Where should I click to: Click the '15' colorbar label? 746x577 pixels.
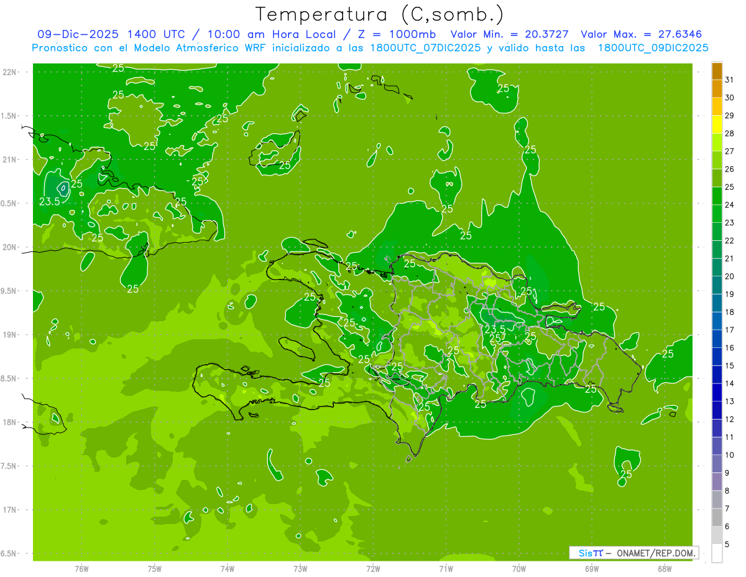pos(729,365)
